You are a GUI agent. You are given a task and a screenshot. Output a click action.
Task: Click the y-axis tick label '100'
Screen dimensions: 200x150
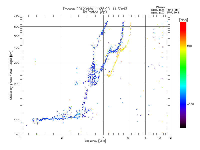pyautogui.click(x=16, y=120)
